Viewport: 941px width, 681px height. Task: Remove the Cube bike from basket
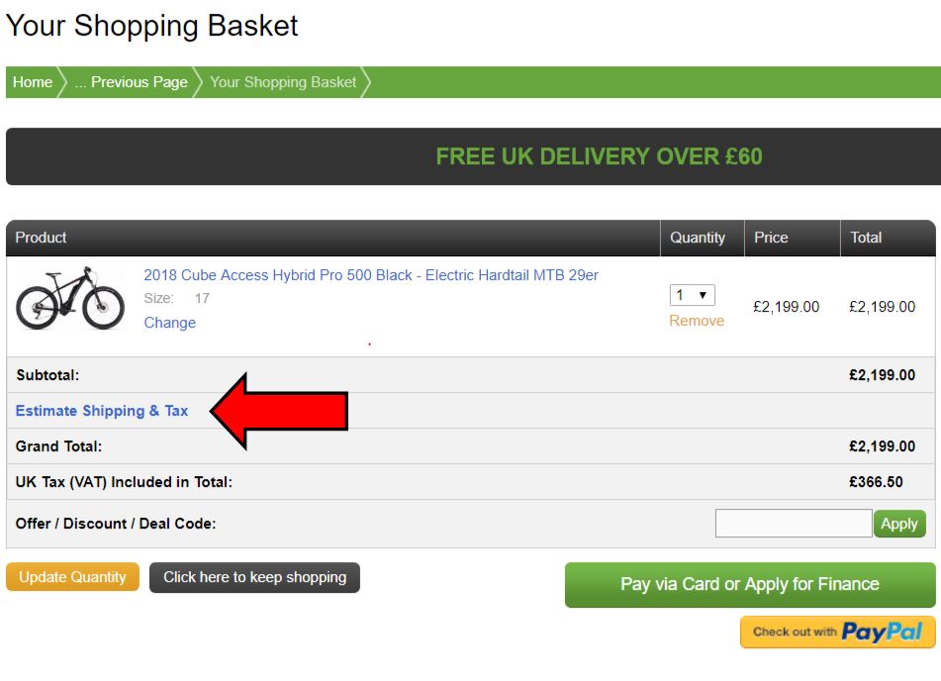point(697,321)
